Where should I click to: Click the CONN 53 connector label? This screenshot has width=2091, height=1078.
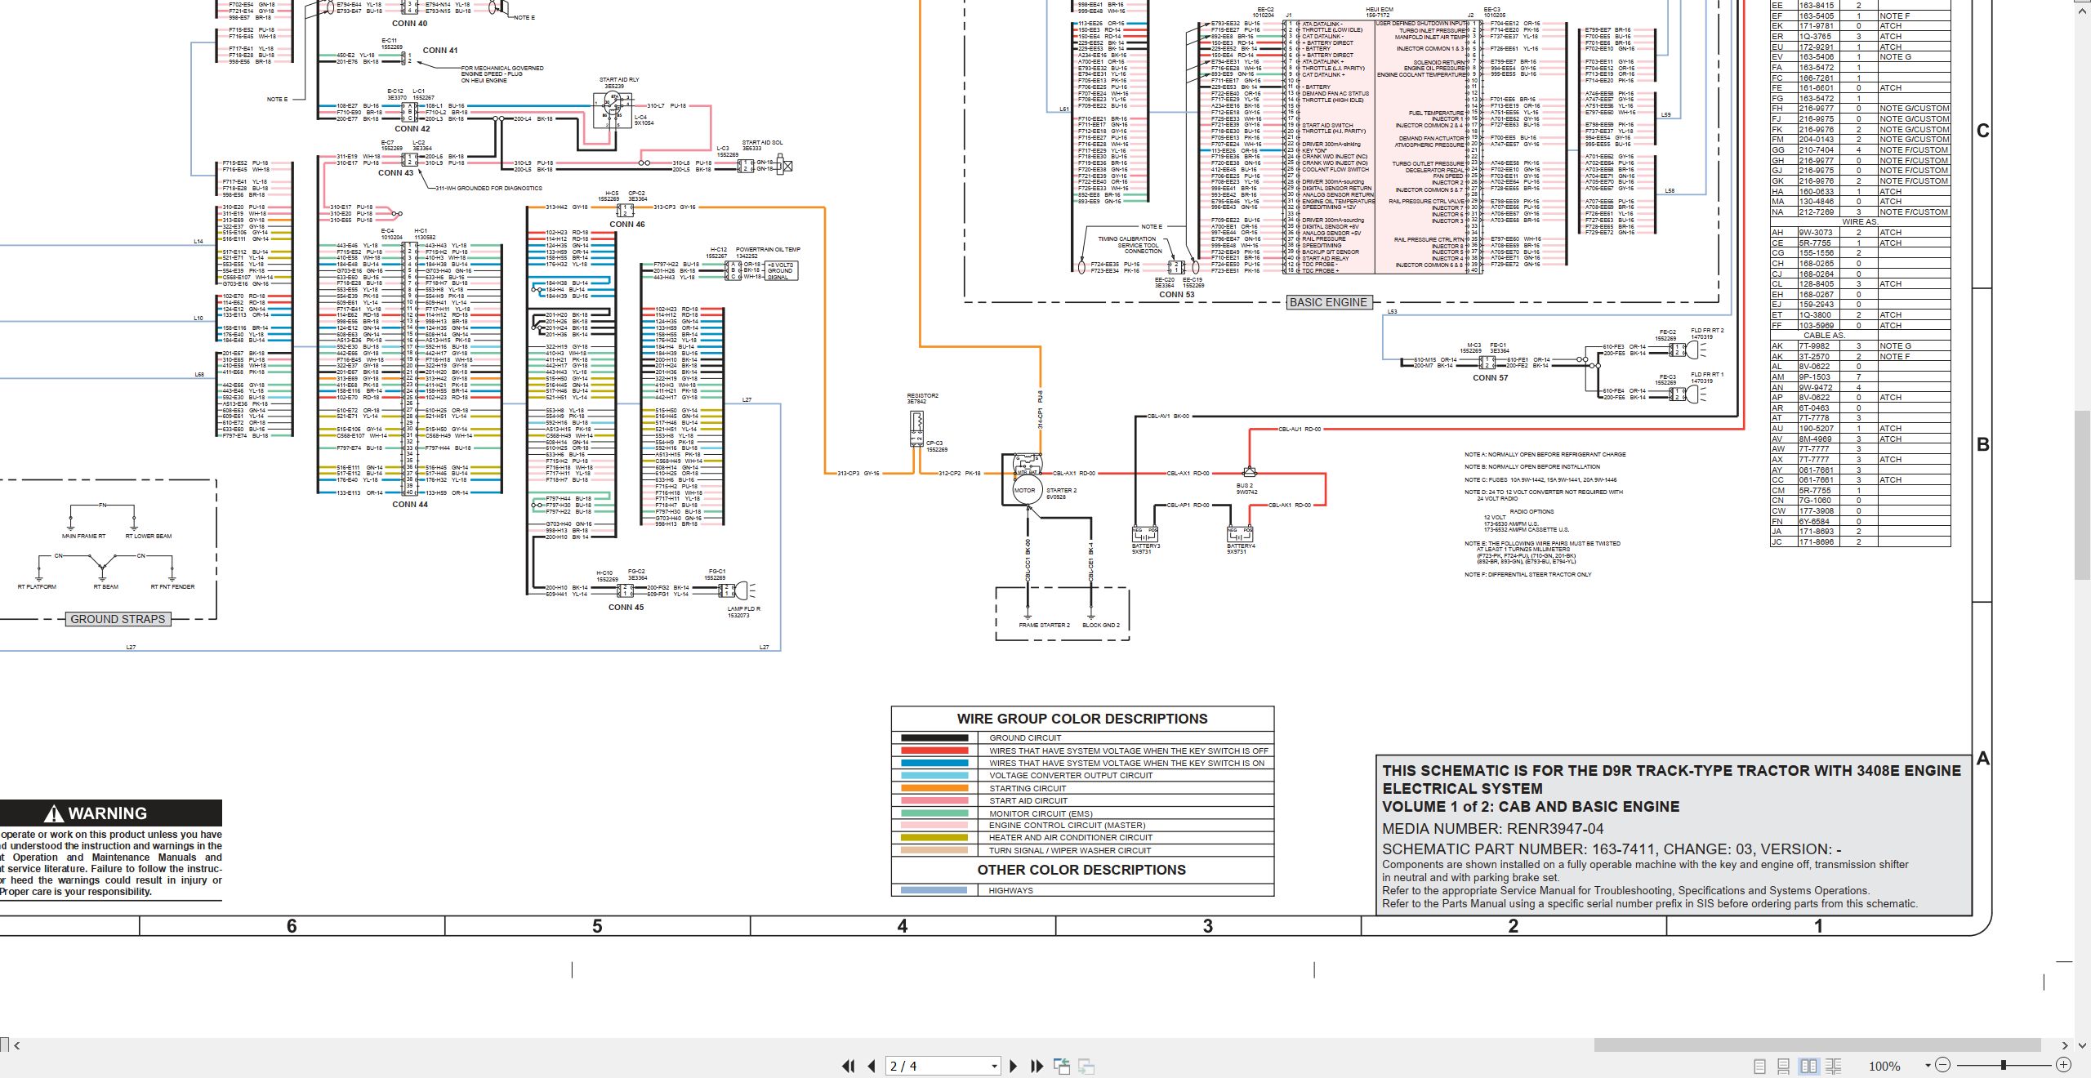(1176, 295)
